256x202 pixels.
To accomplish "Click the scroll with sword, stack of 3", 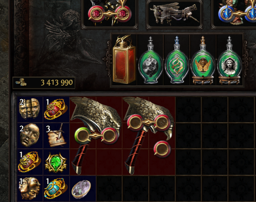I will 56,135.
